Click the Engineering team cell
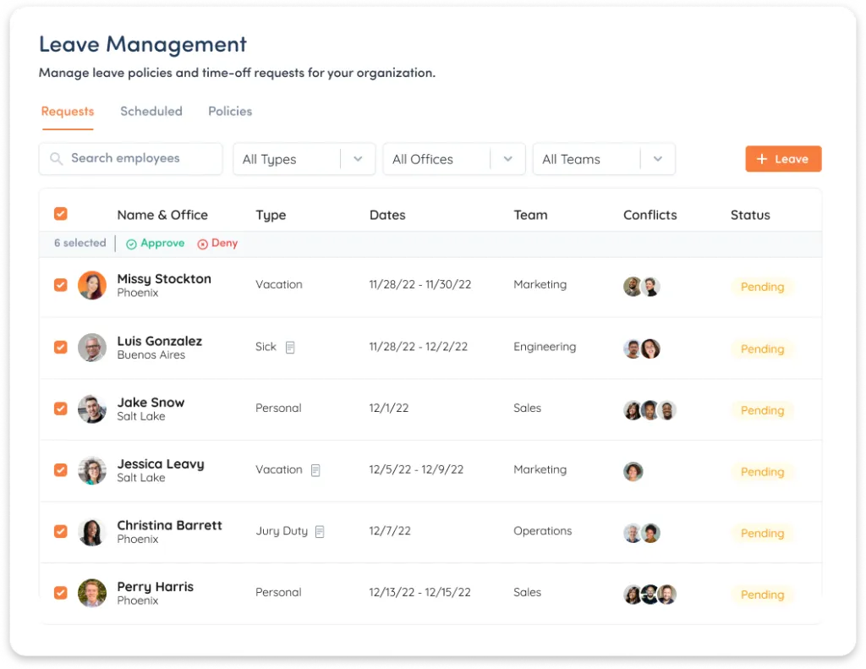The image size is (866, 669). (545, 347)
